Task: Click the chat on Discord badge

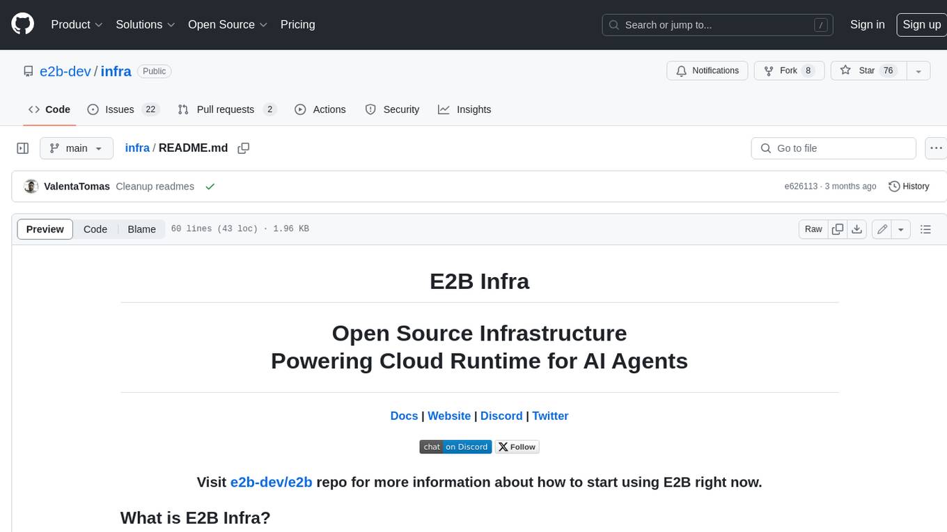Action: (455, 447)
